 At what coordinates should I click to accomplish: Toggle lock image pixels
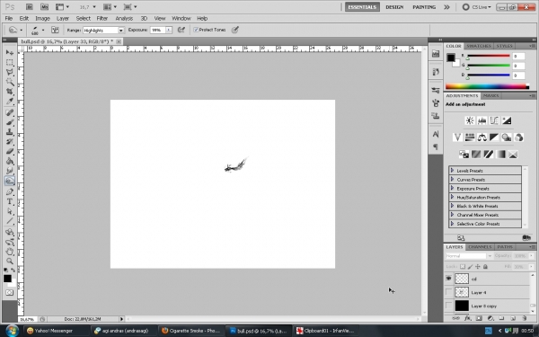pos(470,267)
